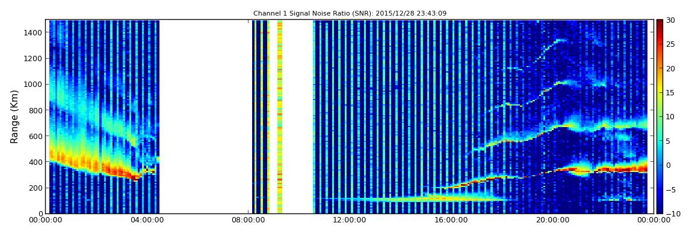
Task: Click the 1400 range tick label
Action: point(34,32)
